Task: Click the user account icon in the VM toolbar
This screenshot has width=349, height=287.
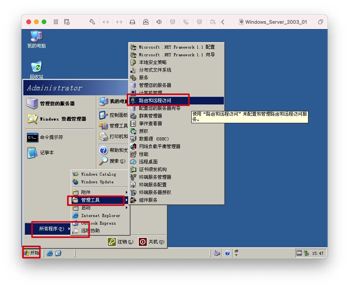Action: 146,22
